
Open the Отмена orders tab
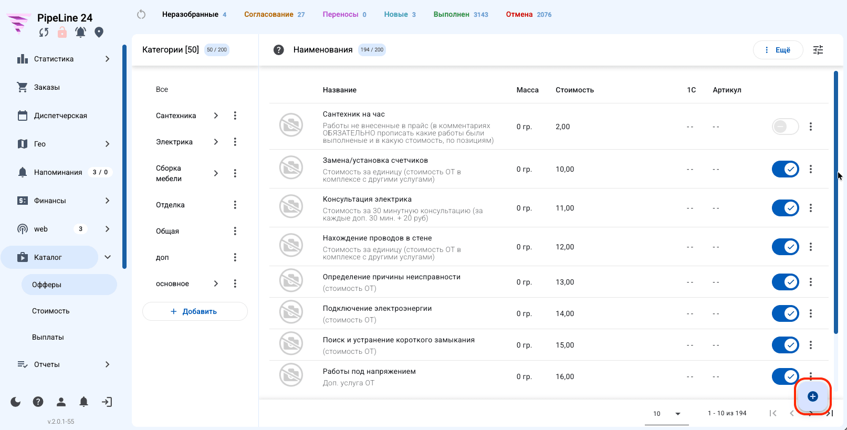click(529, 14)
